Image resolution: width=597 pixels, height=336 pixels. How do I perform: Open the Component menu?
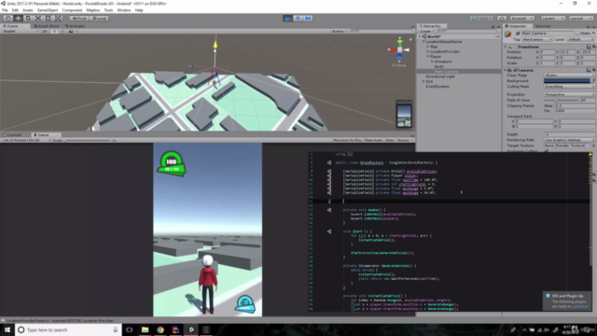tap(72, 10)
